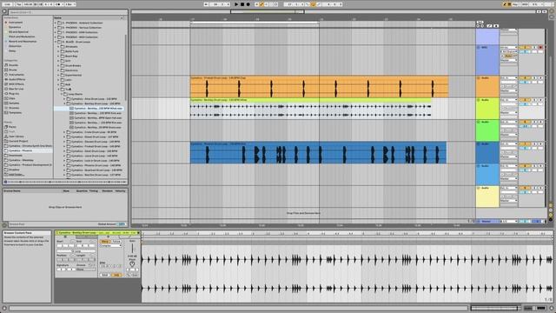
Task: Open MIDI track All Ins input dropdown
Action: tap(508, 47)
